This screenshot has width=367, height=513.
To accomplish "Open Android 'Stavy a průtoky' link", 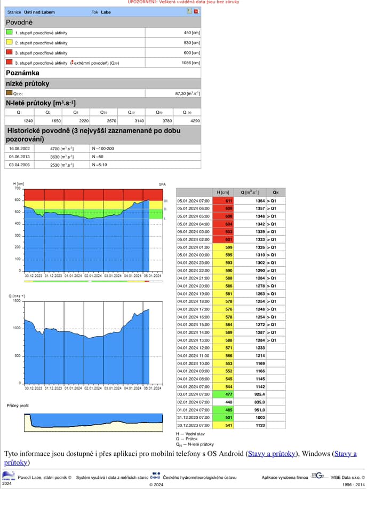I will pos(272,454).
